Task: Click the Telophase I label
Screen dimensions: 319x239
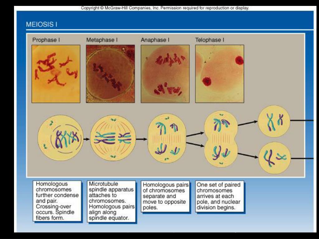Action: pyautogui.click(x=210, y=40)
